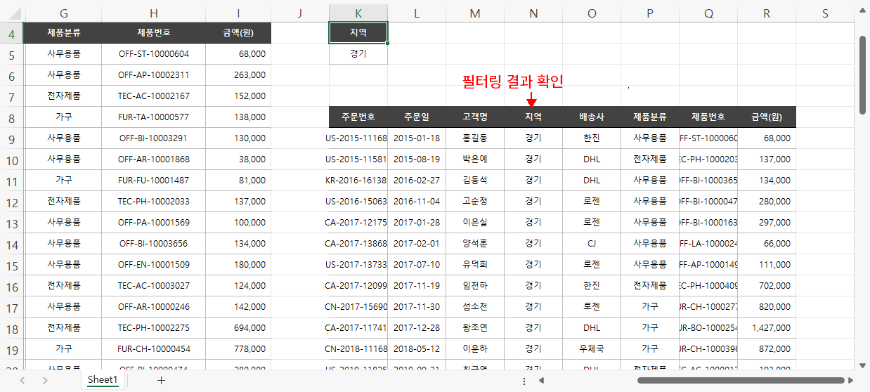The image size is (870, 392).
Task: Select order date 2017-07-10
Action: [417, 264]
